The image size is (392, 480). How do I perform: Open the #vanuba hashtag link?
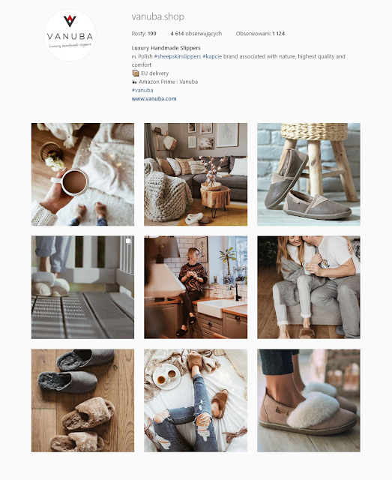coord(142,90)
